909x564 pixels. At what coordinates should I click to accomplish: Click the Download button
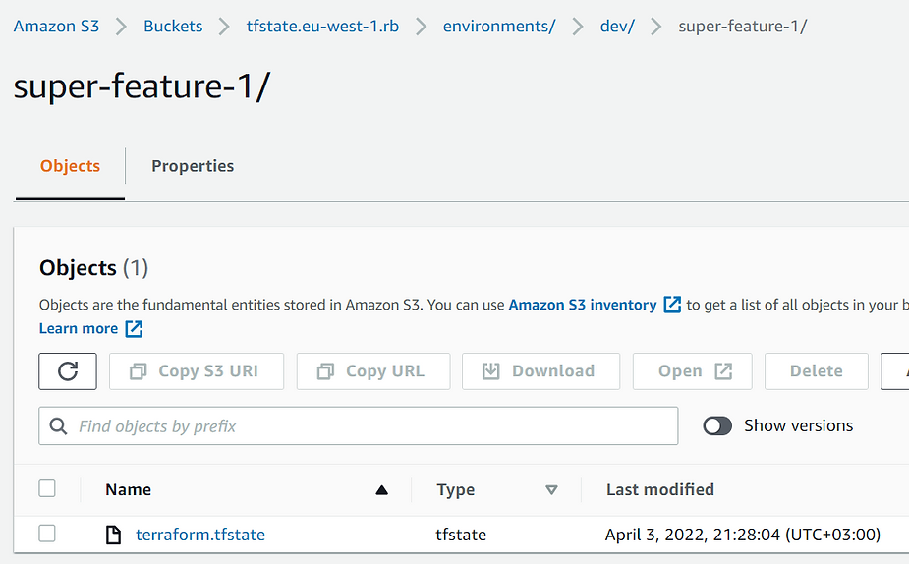pyautogui.click(x=540, y=371)
